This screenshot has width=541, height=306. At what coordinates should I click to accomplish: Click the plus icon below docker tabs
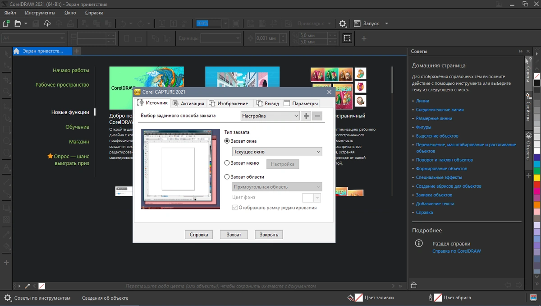528,175
